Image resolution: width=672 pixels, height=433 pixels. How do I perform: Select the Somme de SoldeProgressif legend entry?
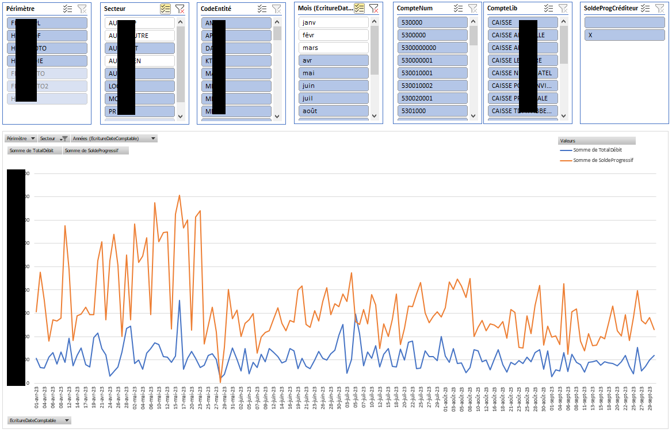pyautogui.click(x=597, y=160)
